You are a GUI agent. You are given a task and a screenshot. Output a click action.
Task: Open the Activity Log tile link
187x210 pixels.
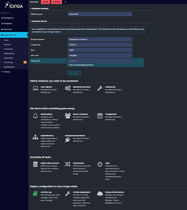46,192
